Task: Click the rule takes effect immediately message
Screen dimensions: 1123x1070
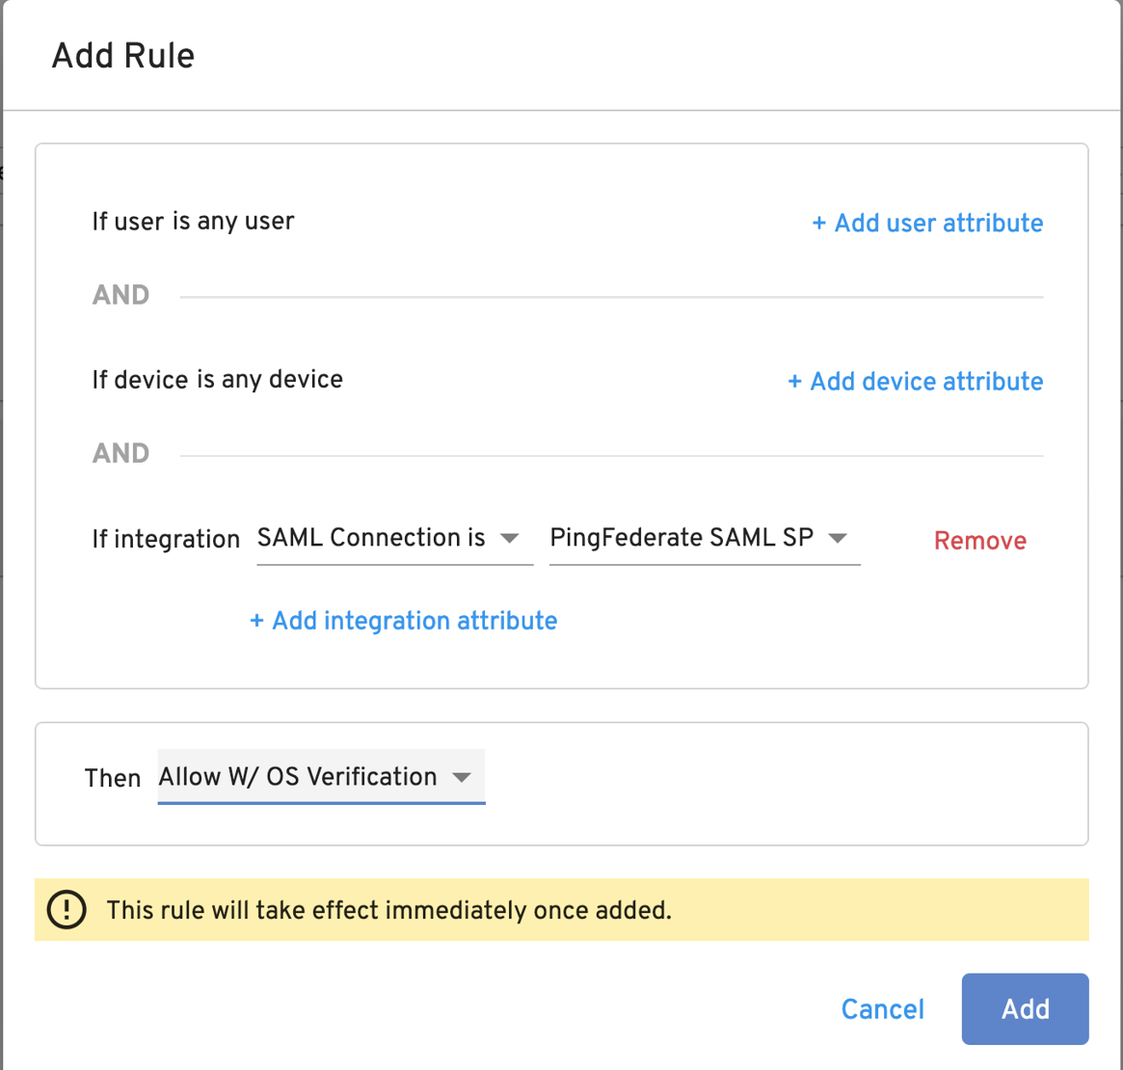Action: click(x=388, y=910)
